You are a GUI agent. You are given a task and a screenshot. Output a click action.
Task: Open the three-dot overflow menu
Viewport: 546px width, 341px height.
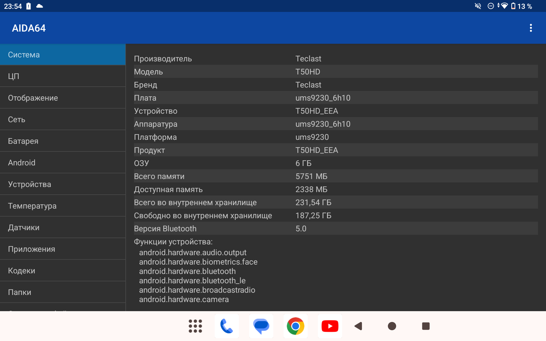click(x=531, y=28)
